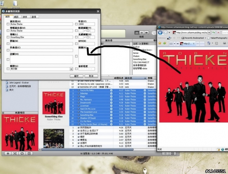This screenshot has height=174, width=228.
Task: Click the IE forward arrow button
Action: point(165,33)
